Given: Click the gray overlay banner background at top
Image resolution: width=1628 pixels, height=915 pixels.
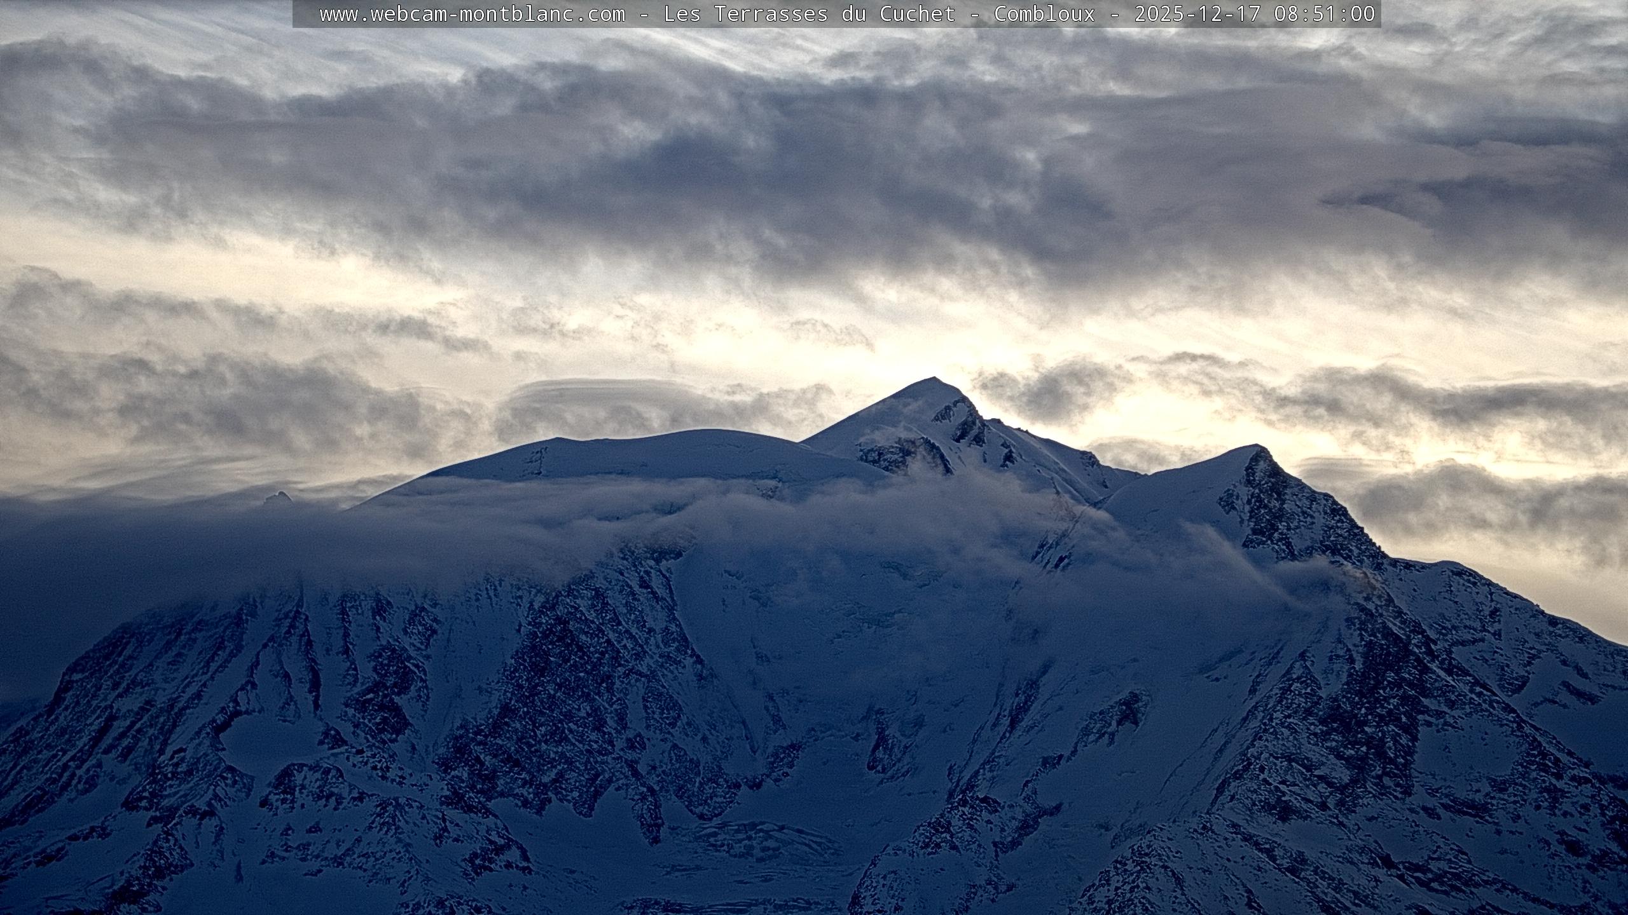Looking at the screenshot, I should (306, 14).
